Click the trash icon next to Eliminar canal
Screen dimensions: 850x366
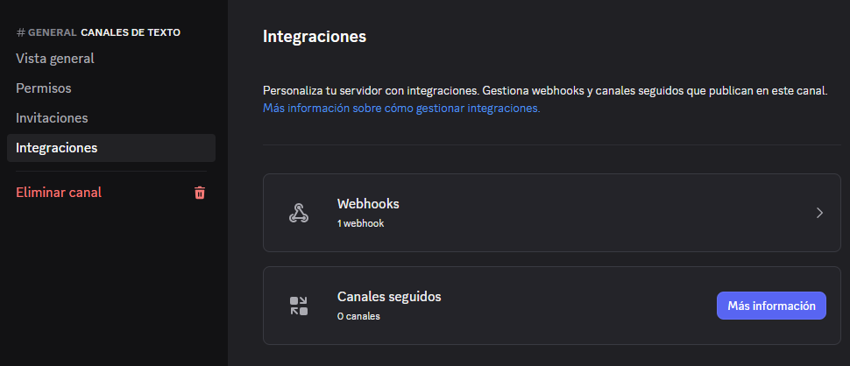coord(200,193)
